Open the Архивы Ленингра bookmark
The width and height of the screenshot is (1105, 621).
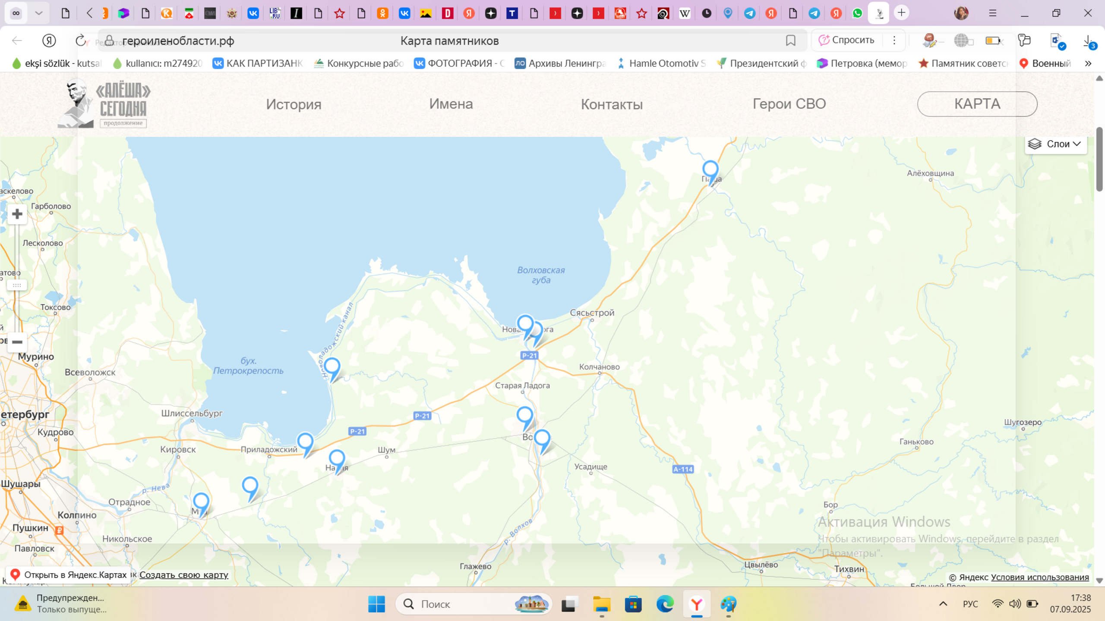[560, 63]
